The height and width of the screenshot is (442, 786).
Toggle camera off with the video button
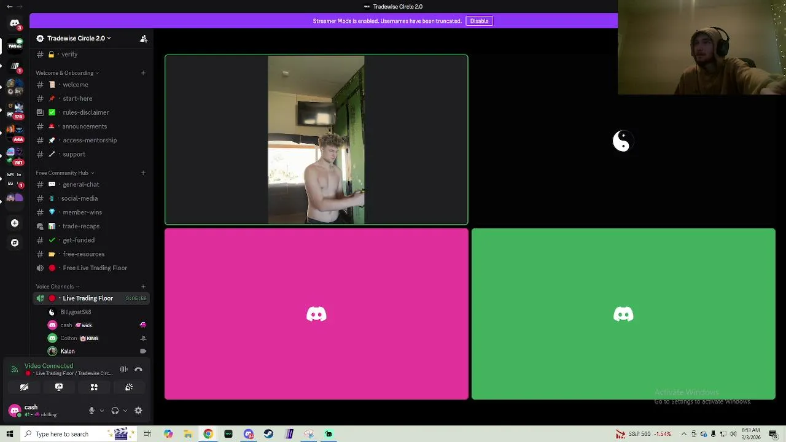click(x=24, y=387)
